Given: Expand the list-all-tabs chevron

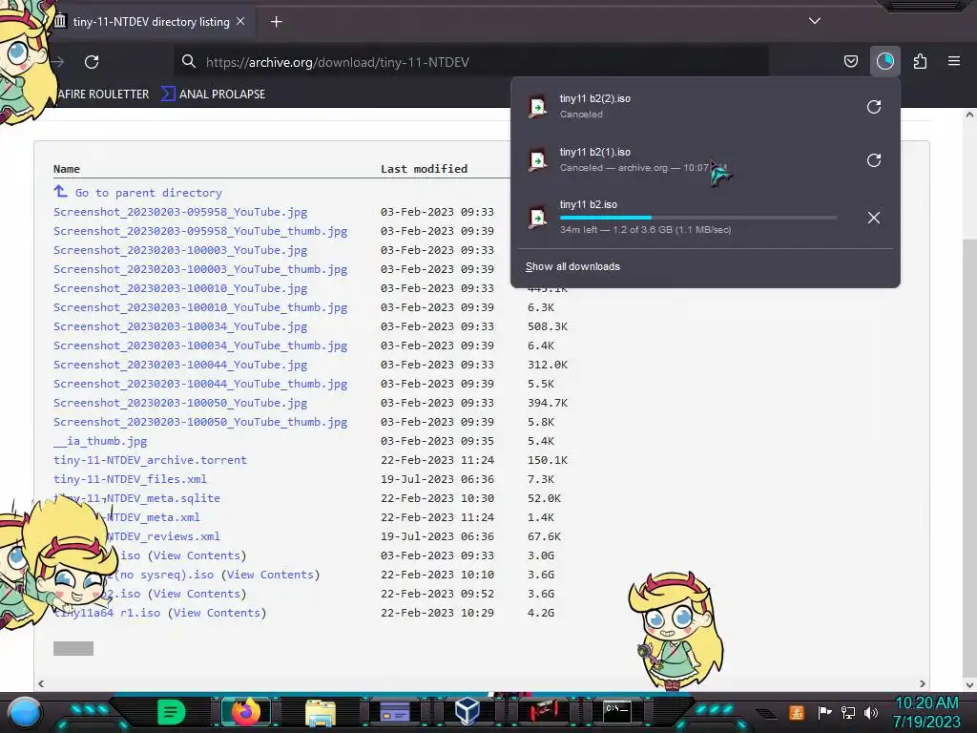Looking at the screenshot, I should pyautogui.click(x=815, y=21).
